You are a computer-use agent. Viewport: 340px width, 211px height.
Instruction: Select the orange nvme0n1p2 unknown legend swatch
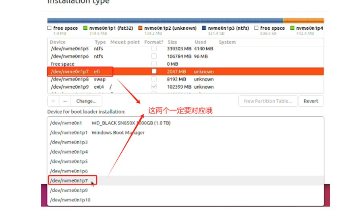[140, 28]
